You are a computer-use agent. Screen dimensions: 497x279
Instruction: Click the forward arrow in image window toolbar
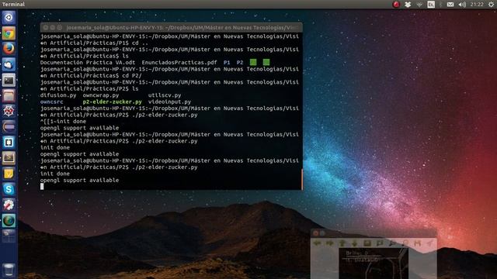pyautogui.click(x=329, y=243)
